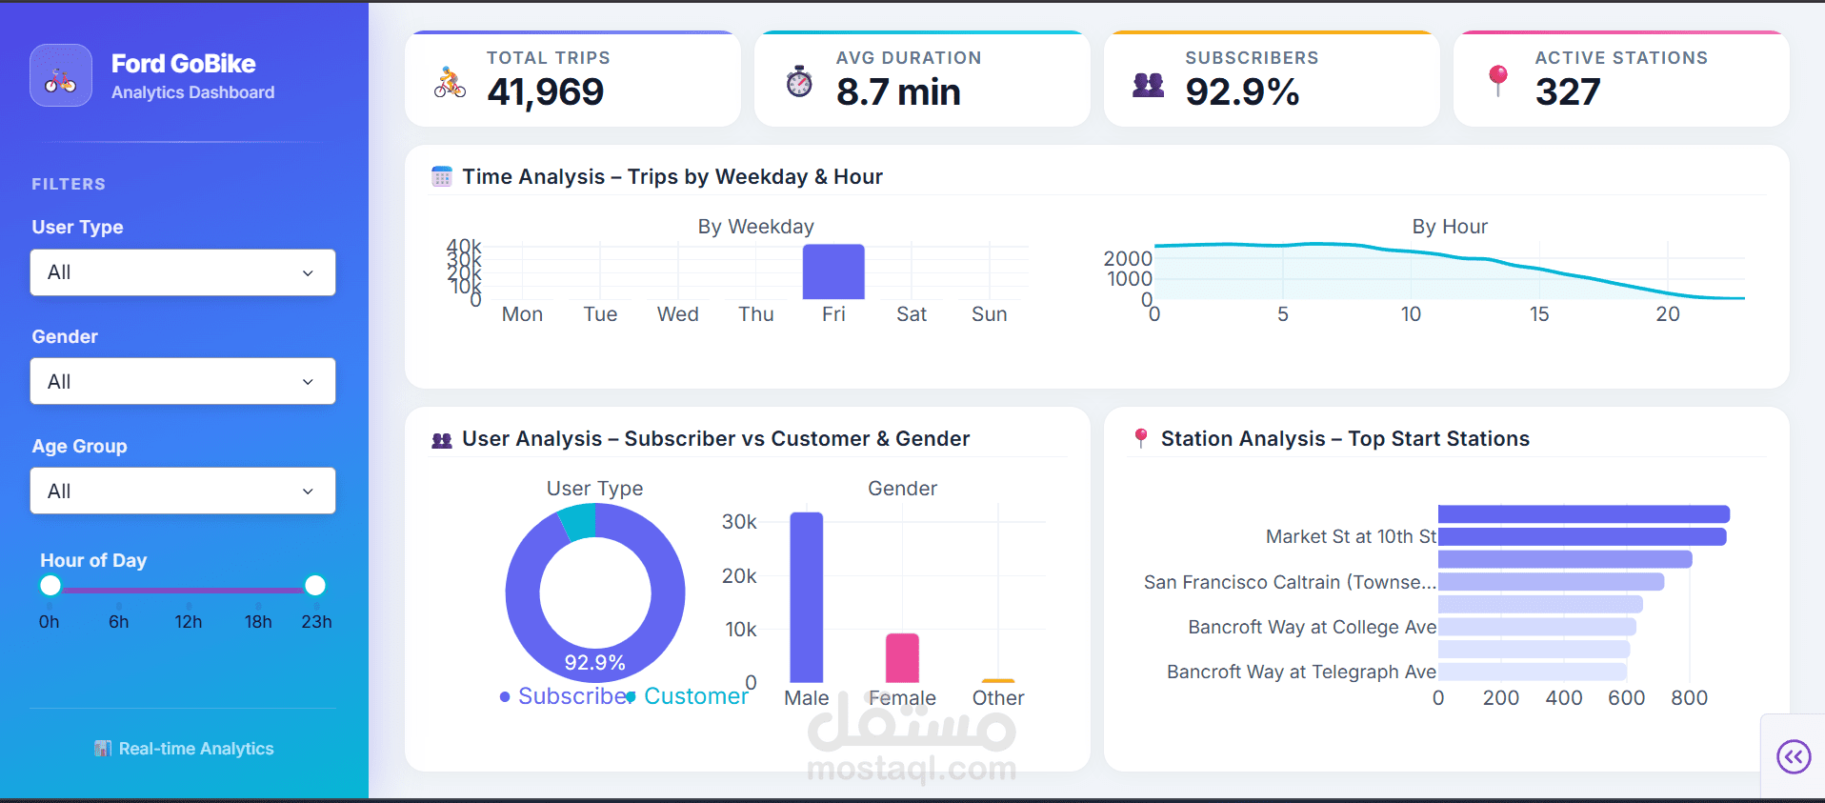Click the 8.7 min average duration value
This screenshot has height=803, width=1825.
[898, 91]
